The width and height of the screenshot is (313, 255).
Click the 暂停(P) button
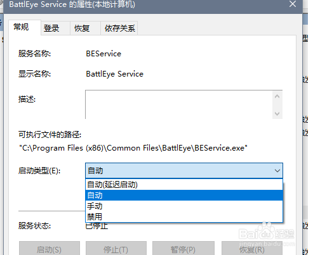[183, 249]
